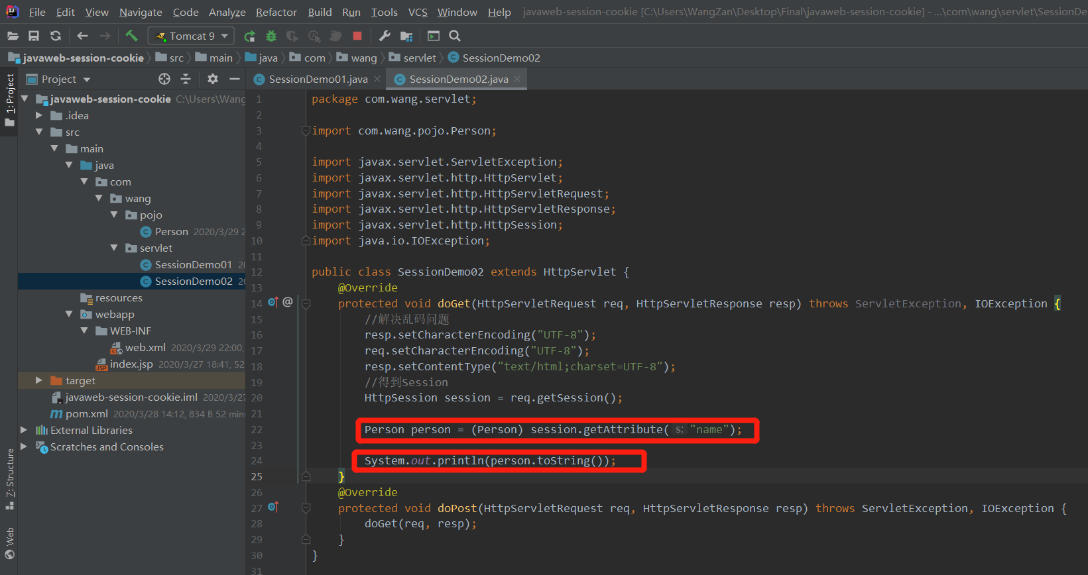Collapse the webapp folder arrow
Image resolution: width=1088 pixels, height=575 pixels.
[69, 314]
